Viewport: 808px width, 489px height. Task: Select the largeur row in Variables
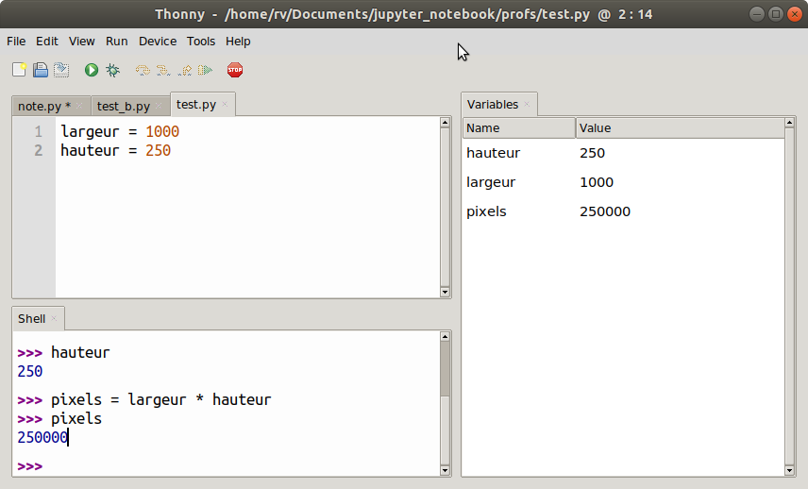click(624, 182)
